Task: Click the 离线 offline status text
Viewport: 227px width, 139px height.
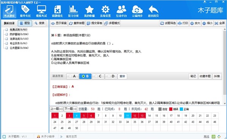Action: click(206, 136)
